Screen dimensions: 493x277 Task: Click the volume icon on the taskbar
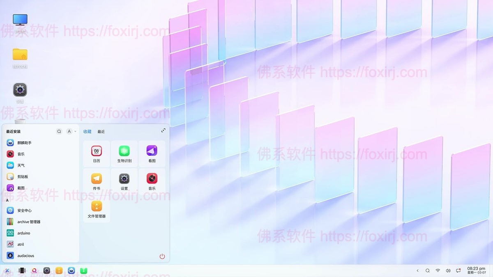[x=448, y=270]
